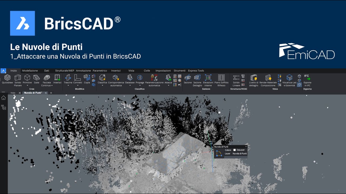This screenshot has height=194, width=346.
Task: Close the Inizio document tab
Action: coord(19,93)
